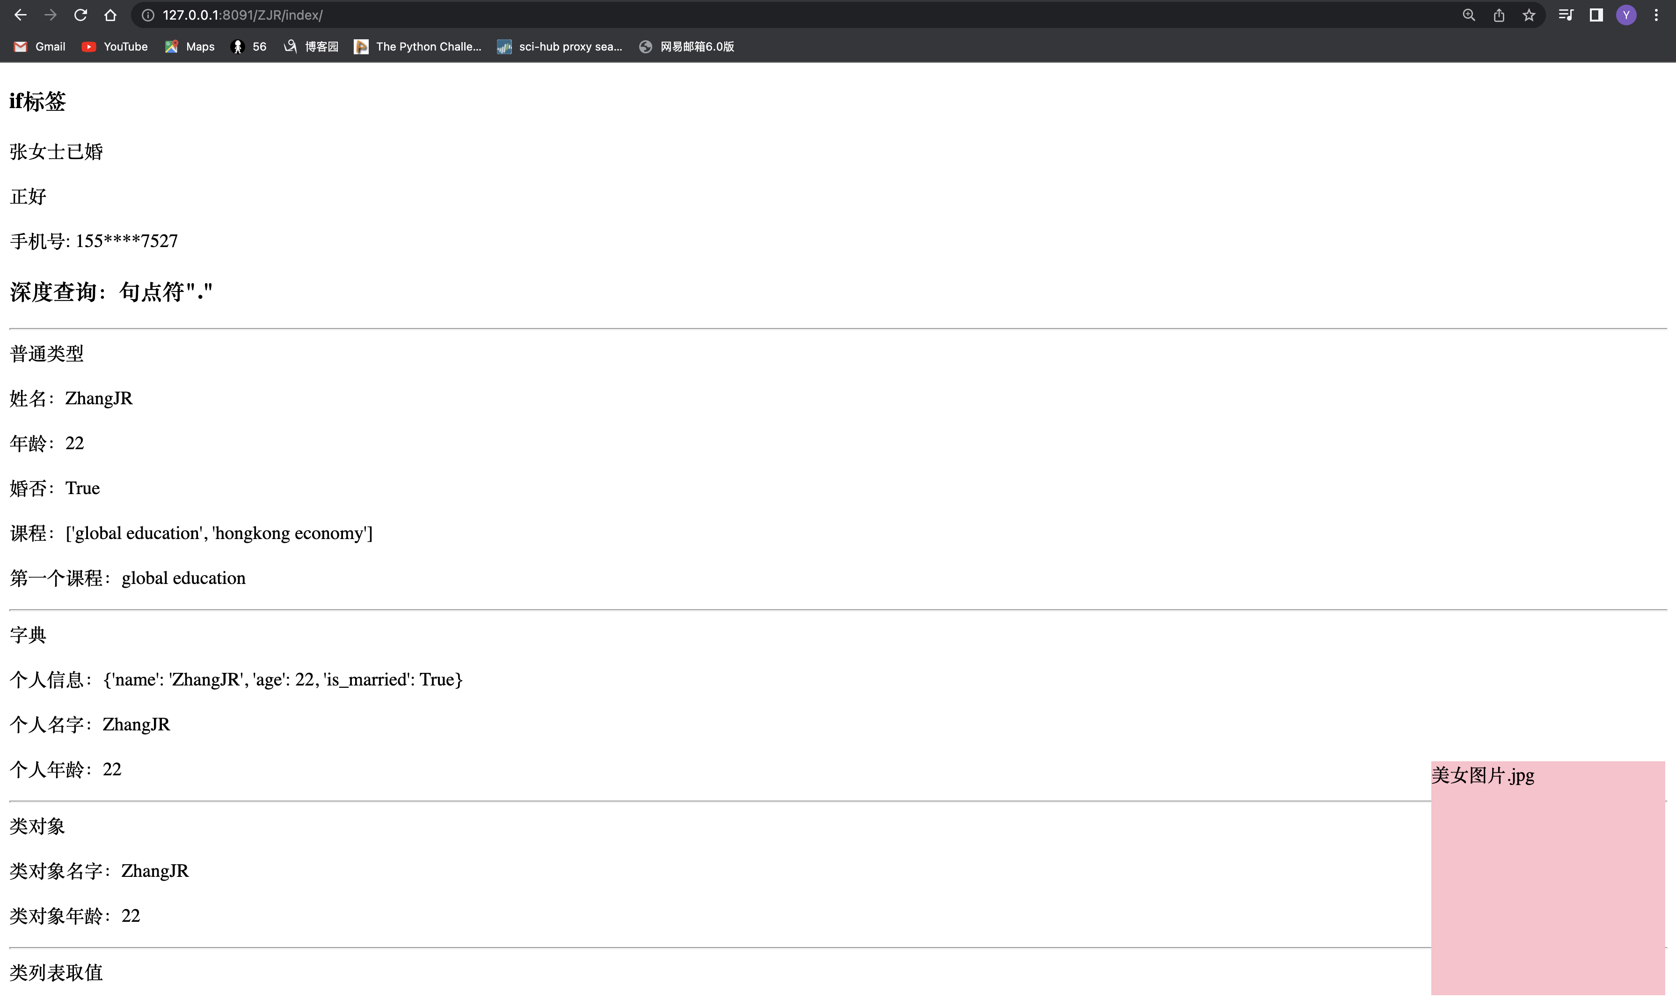Open the 网易邮箱6.0版 bookmark
Image resolution: width=1676 pixels, height=1006 pixels.
click(686, 47)
